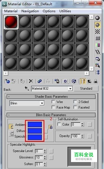Click the Select by Material icon
104x169 pixels.
click(97, 65)
